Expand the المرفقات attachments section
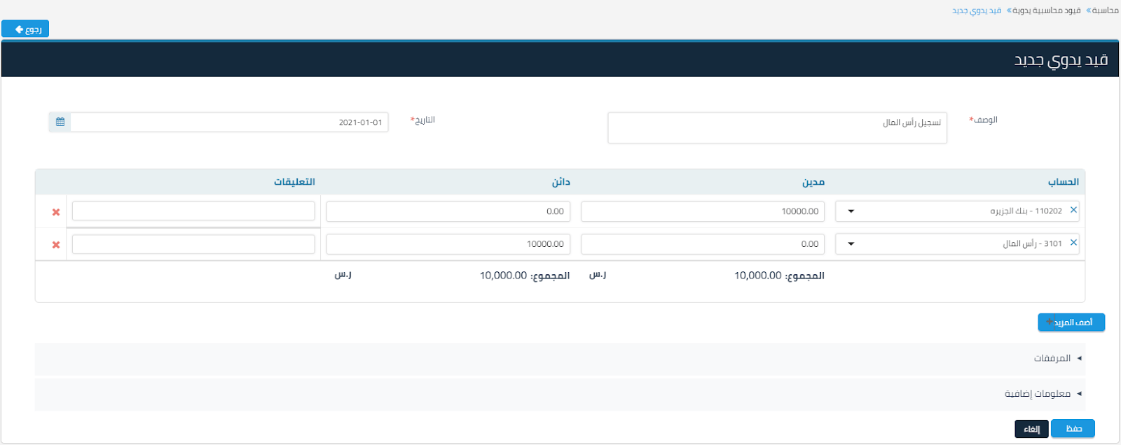The image size is (1121, 445). click(1052, 358)
